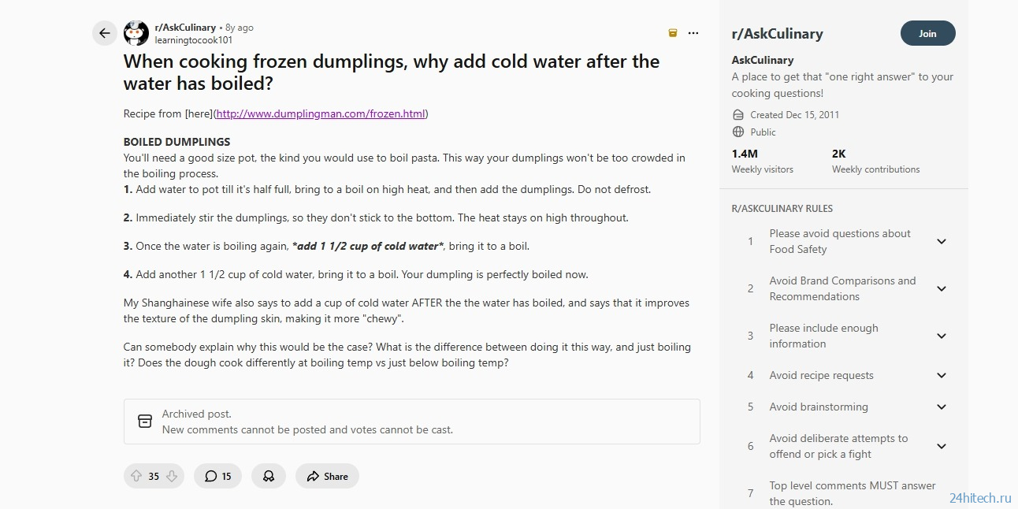Expand the Brand Comparisons rule

click(x=941, y=288)
